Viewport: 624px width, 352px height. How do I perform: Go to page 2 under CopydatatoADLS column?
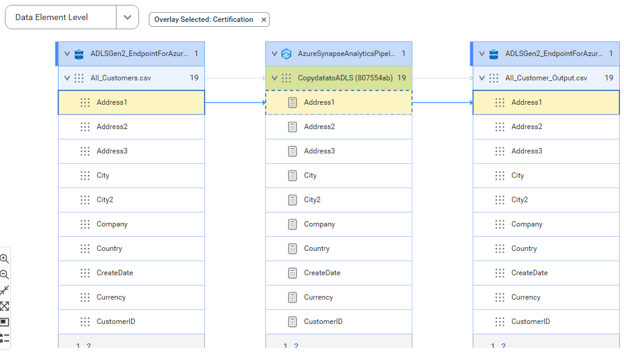tap(296, 346)
